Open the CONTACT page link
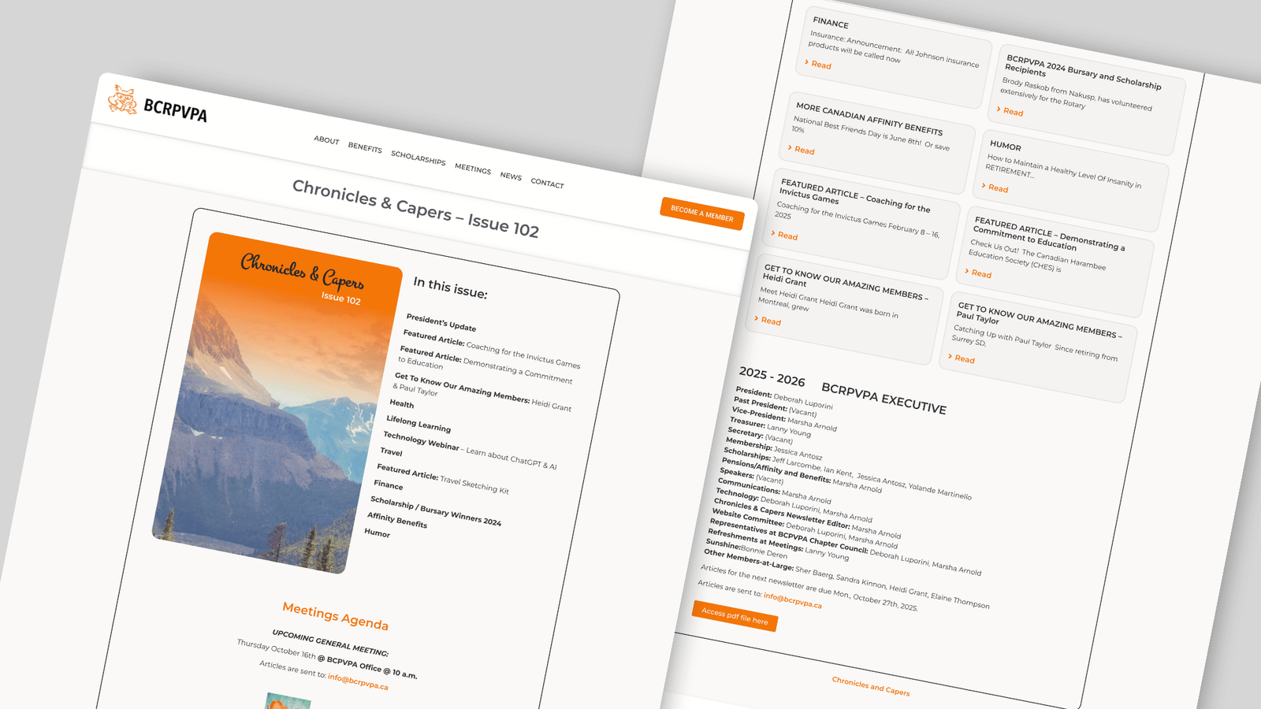 pos(547,184)
